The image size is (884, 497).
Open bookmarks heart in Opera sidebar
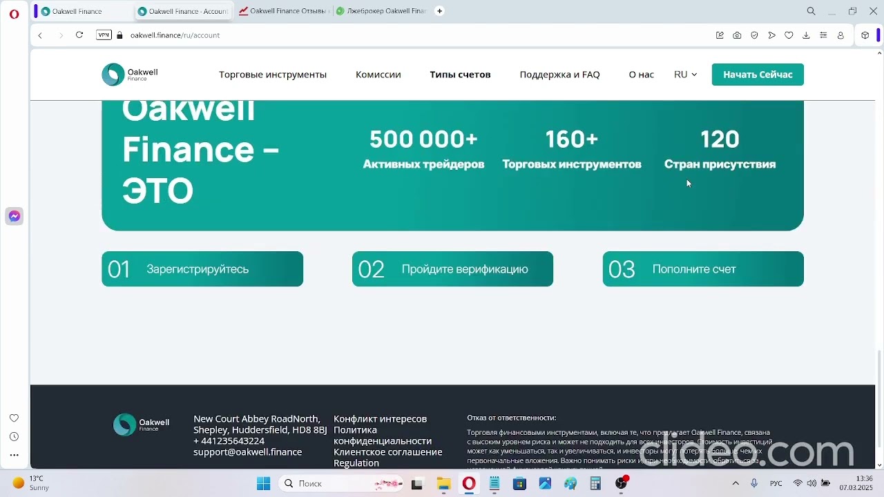(14, 418)
